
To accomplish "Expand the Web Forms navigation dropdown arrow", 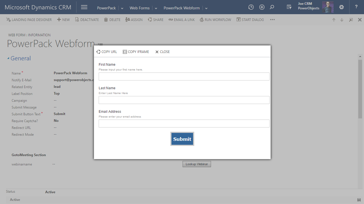I will [156, 8].
